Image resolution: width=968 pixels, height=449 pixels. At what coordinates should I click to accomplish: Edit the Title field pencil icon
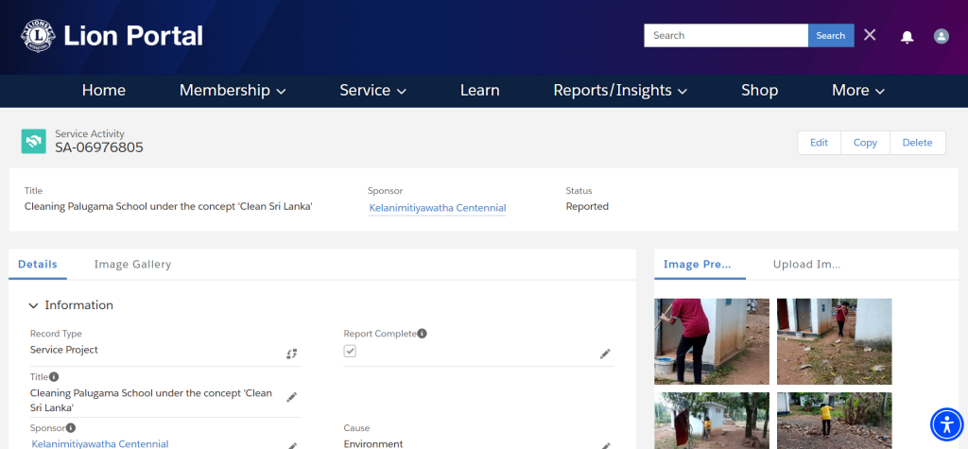pyautogui.click(x=291, y=397)
